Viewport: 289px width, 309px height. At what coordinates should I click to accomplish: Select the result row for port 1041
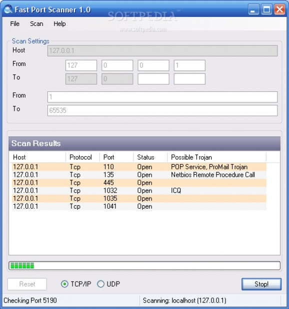[139, 206]
